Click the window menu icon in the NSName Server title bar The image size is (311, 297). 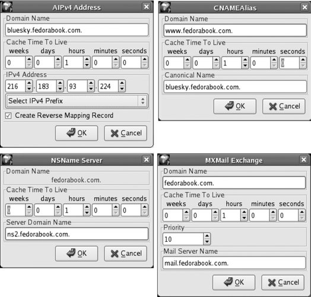(7, 160)
